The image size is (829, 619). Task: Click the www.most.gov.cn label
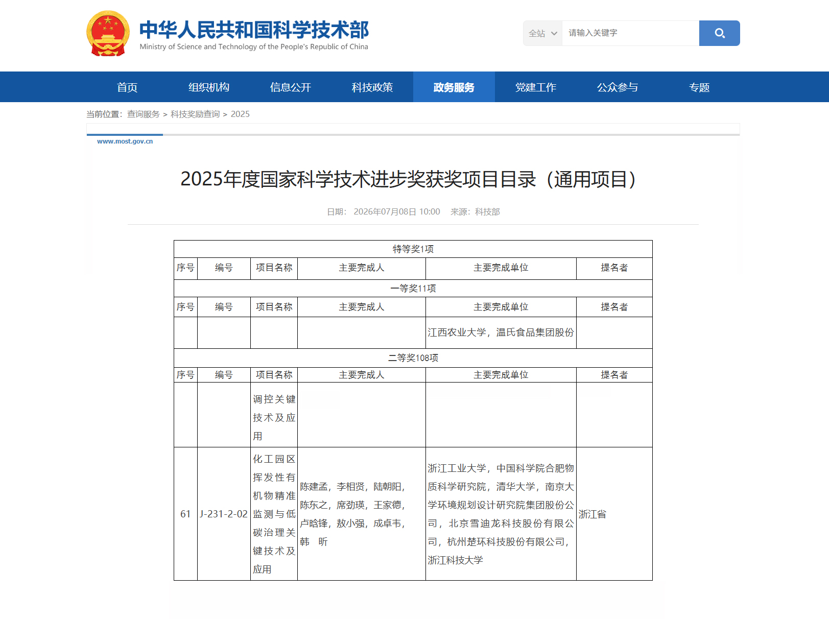[x=125, y=141]
